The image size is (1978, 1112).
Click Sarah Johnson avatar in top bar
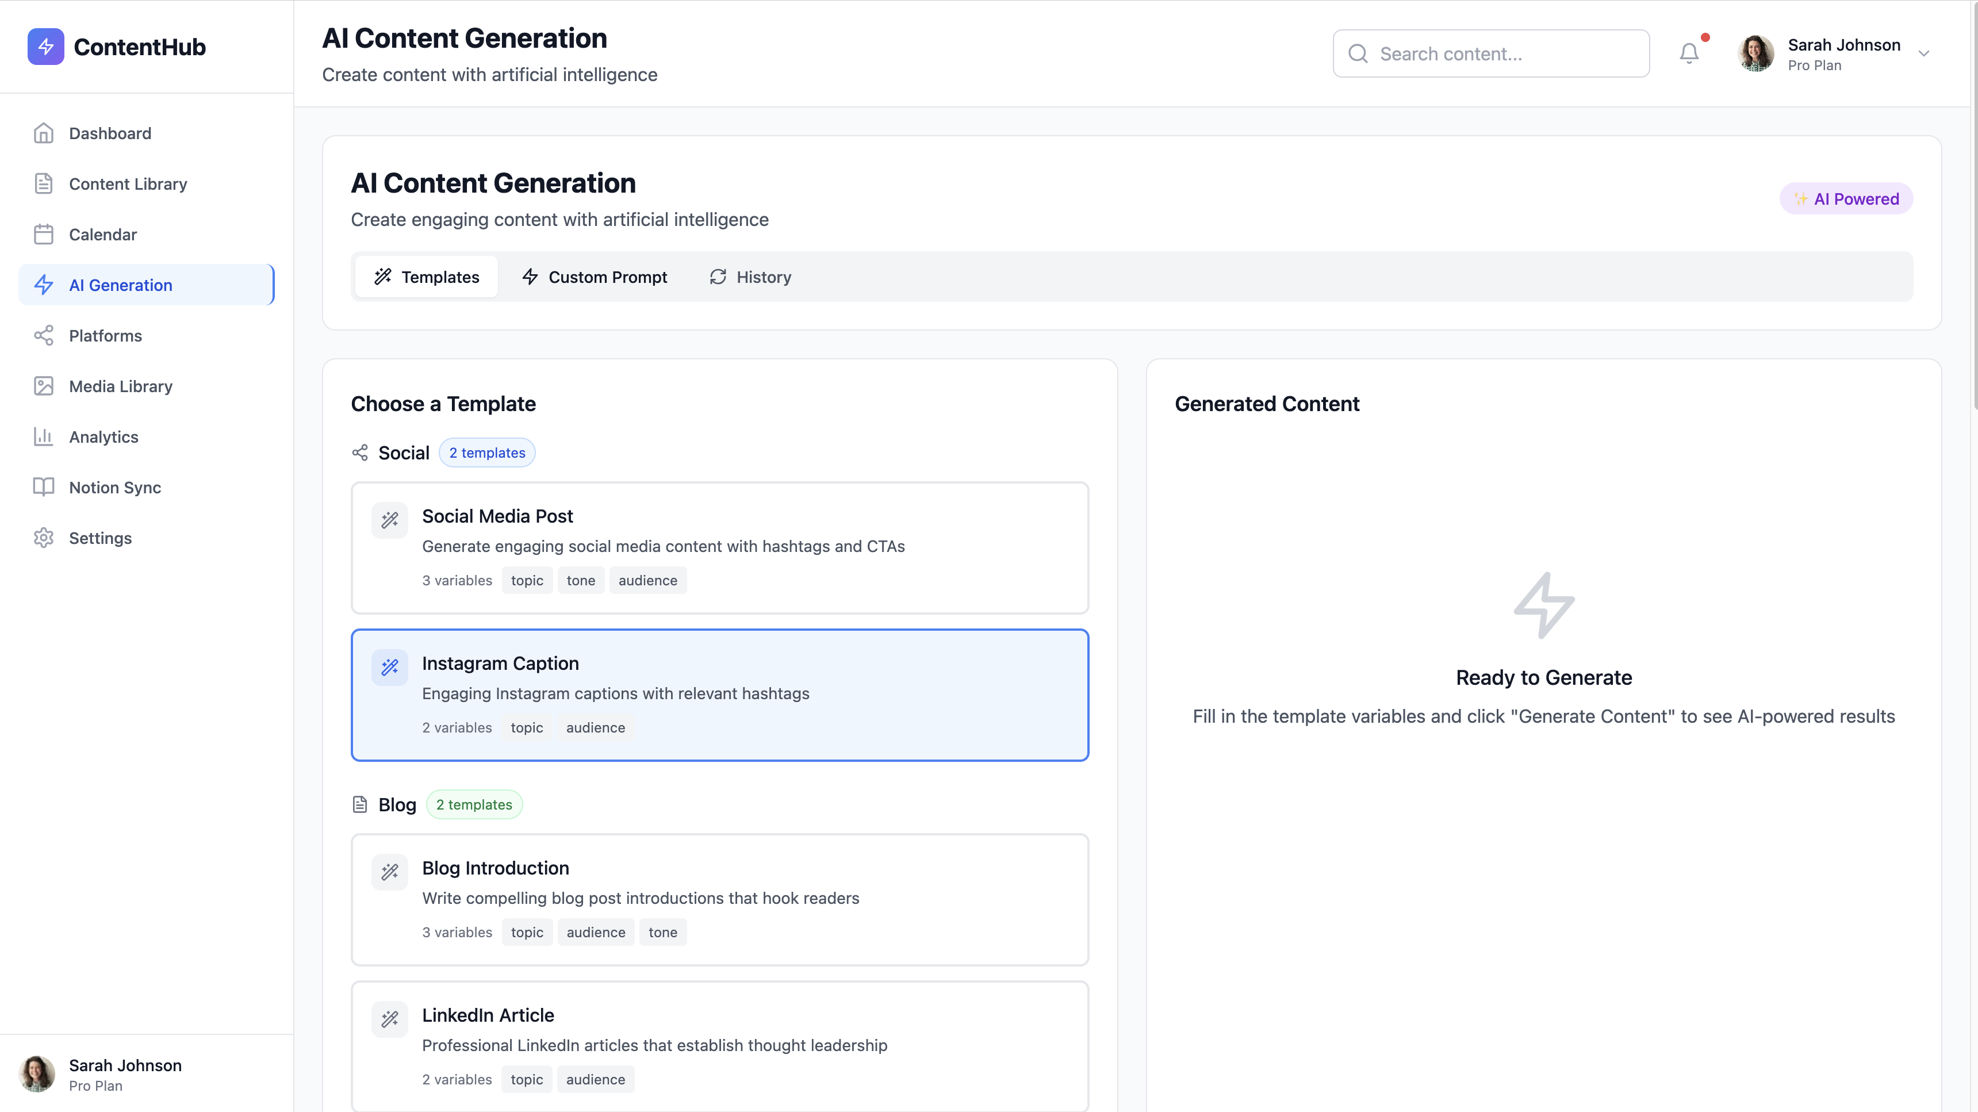click(1756, 53)
